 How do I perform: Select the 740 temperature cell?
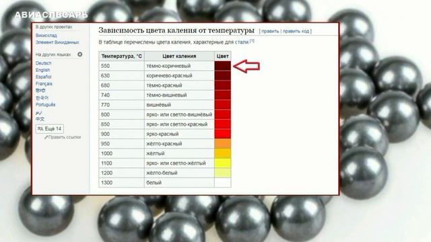pyautogui.click(x=121, y=95)
